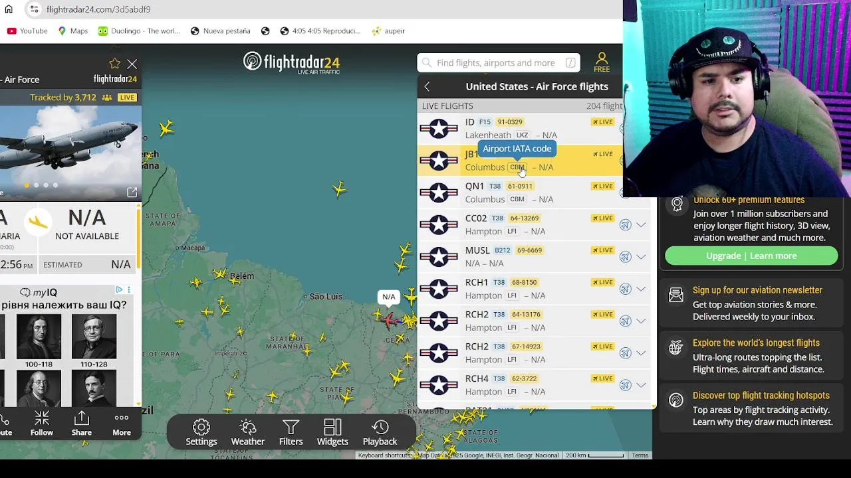Viewport: 851px width, 478px height.
Task: Show CC02 flight on map icon
Action: click(x=625, y=225)
